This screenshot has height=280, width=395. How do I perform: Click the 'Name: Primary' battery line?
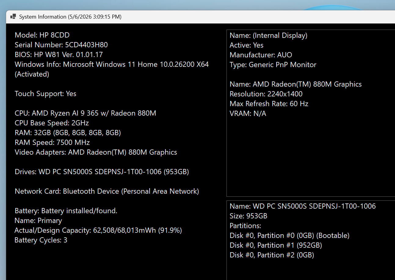click(x=38, y=221)
